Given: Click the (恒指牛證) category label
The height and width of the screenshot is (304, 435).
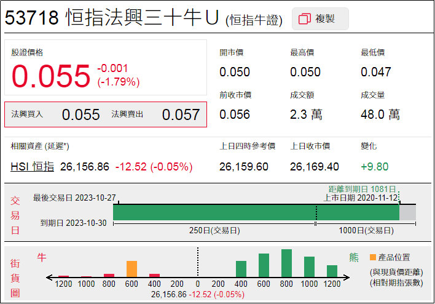Looking at the screenshot, I should (x=254, y=20).
